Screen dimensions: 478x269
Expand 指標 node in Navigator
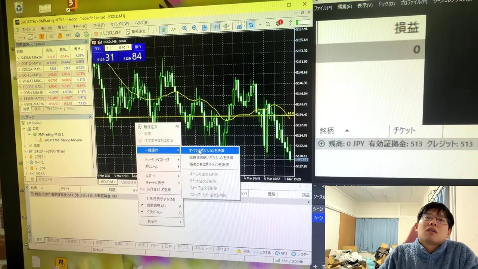click(25, 146)
